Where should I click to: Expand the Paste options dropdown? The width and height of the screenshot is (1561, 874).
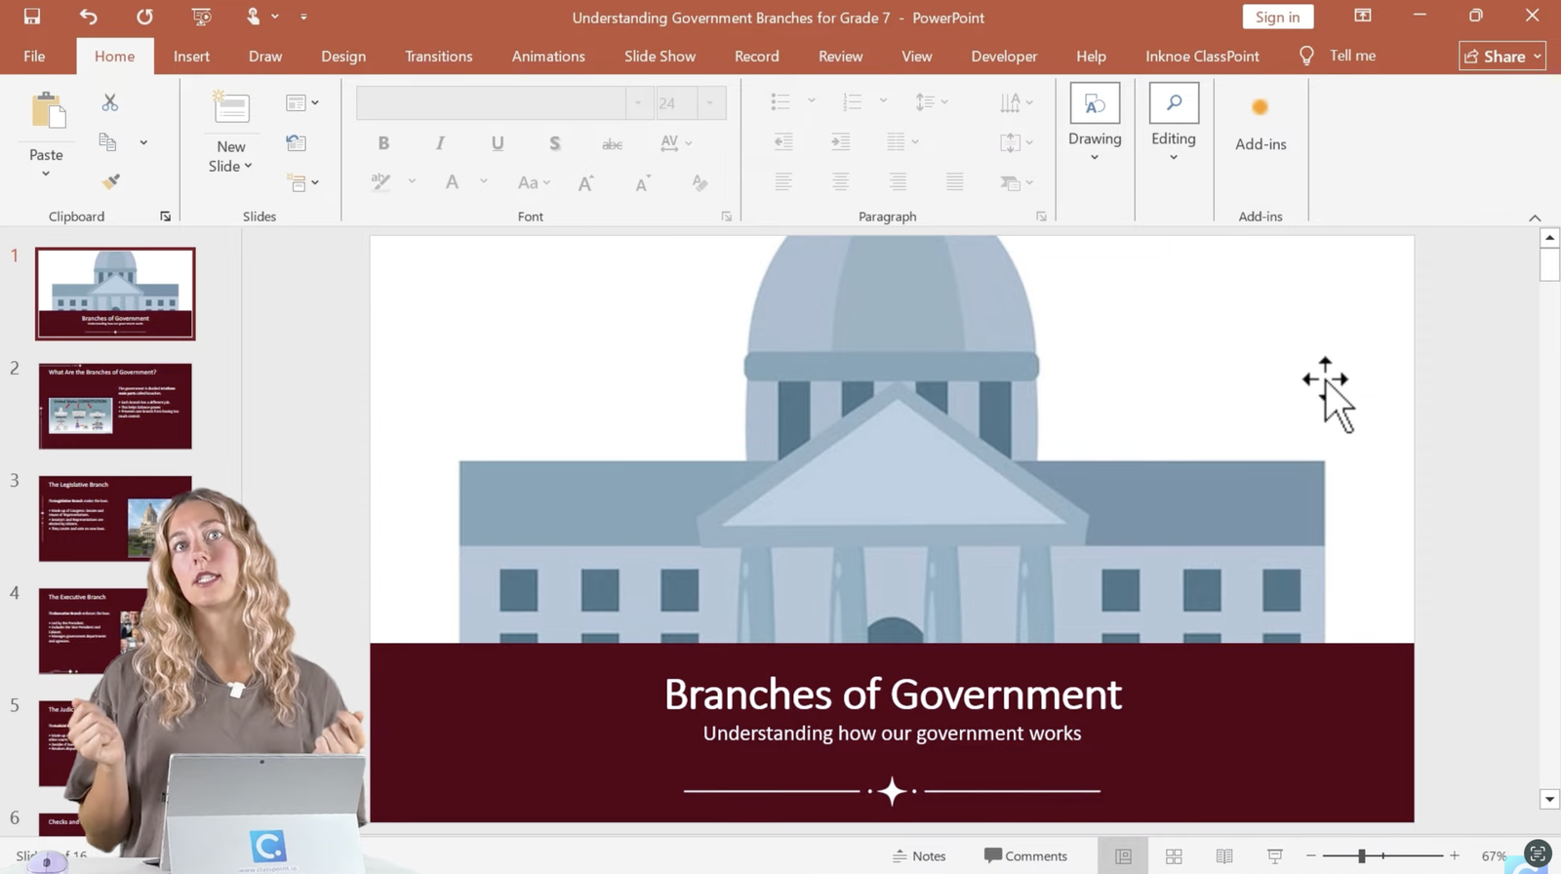pyautogui.click(x=46, y=174)
